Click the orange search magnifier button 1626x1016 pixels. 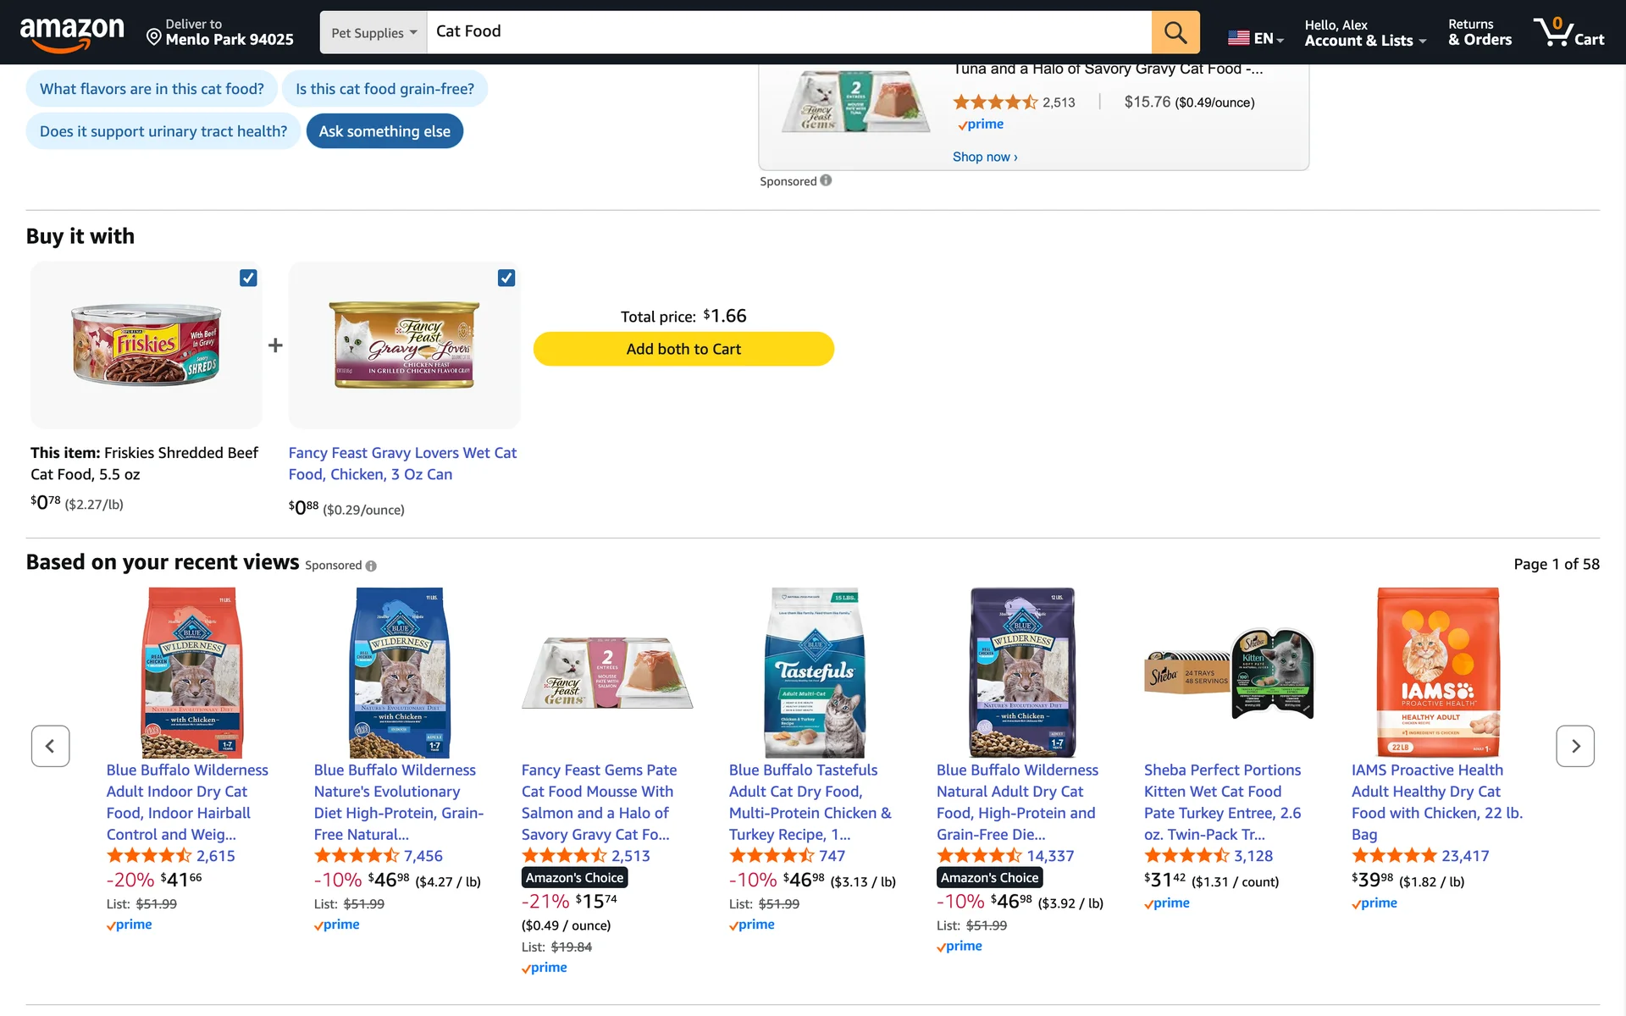pos(1175,32)
